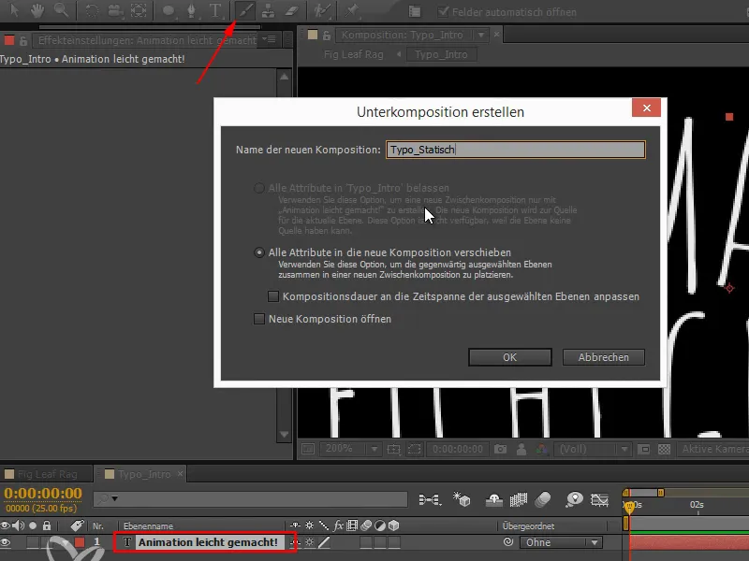749x561 pixels.
Task: Open the Graph Editor icon
Action: (x=599, y=499)
